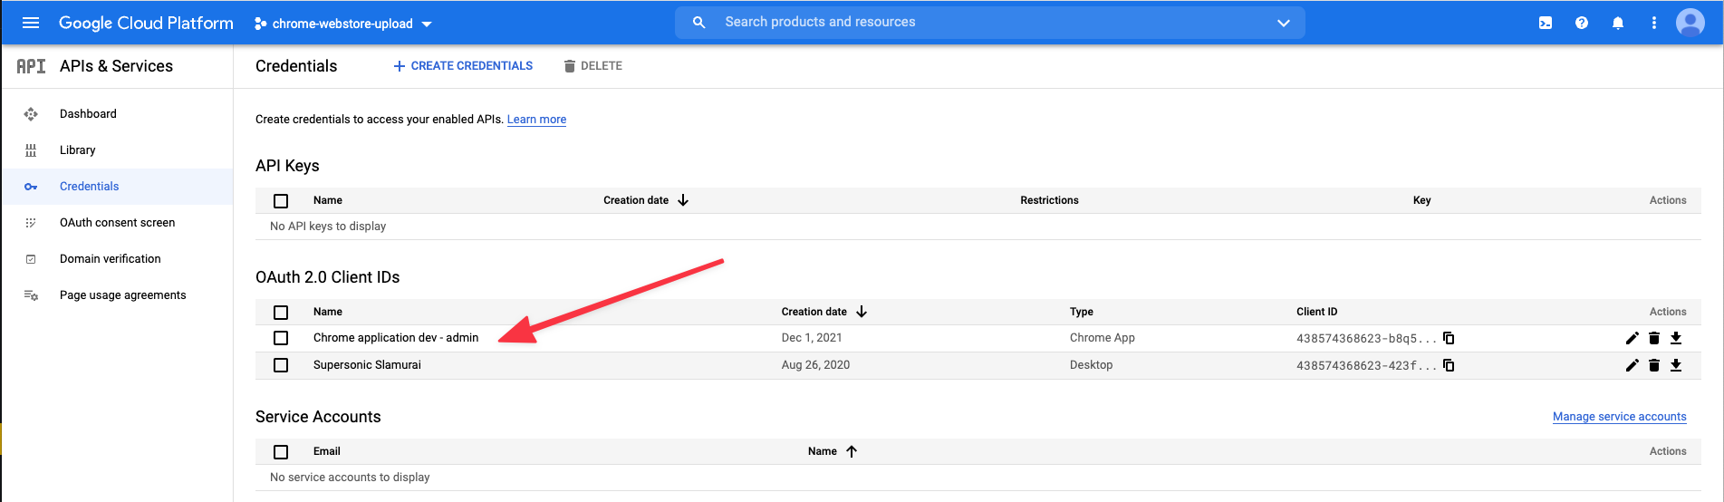Copy Supersonic Slamurai client ID

coord(1449,365)
